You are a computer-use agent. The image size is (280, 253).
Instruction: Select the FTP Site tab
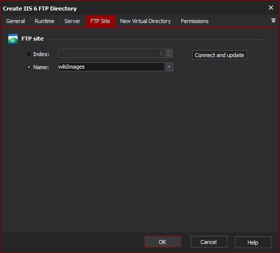100,21
